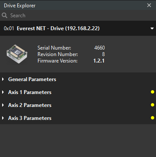Click the Axis 1 yellow status dot
This screenshot has height=157, width=156.
pyautogui.click(x=153, y=92)
